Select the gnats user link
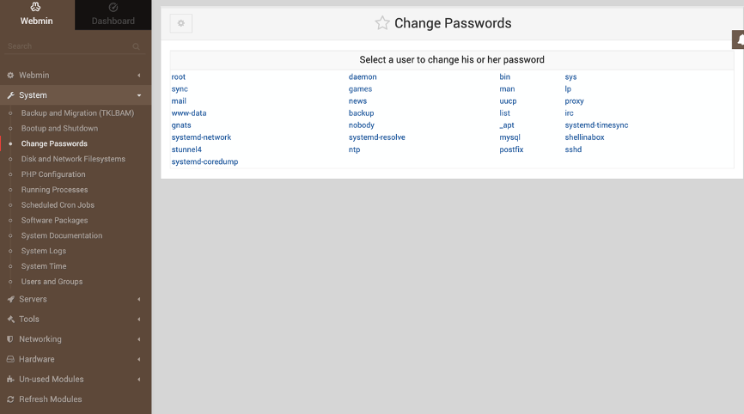This screenshot has width=744, height=414. click(181, 125)
